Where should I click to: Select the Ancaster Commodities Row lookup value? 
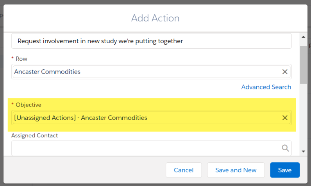click(47, 72)
